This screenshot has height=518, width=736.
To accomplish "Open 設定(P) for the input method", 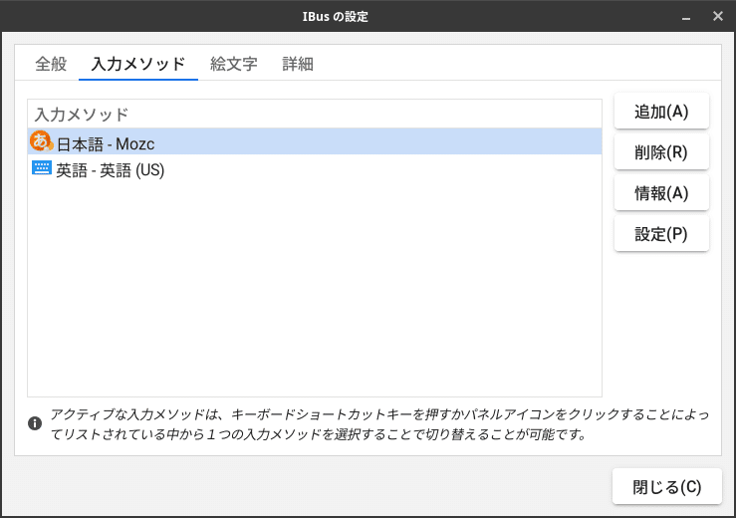I will coord(661,234).
